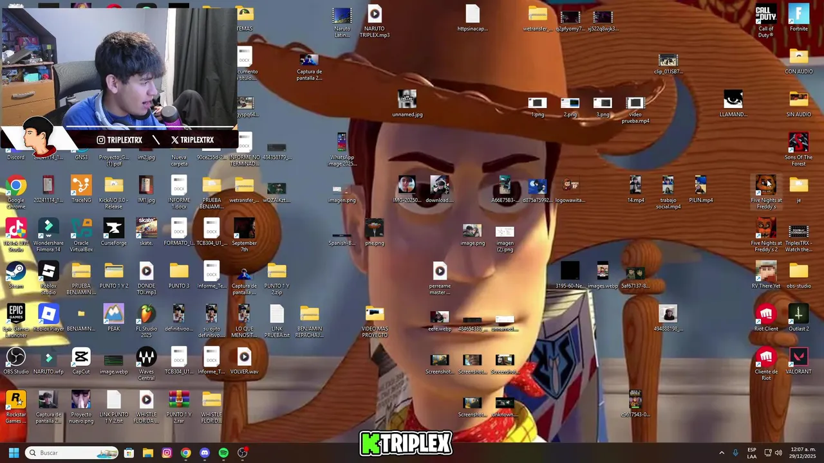Viewport: 824px width, 463px height.
Task: Open the ESP LAA language switcher
Action: coord(752,453)
